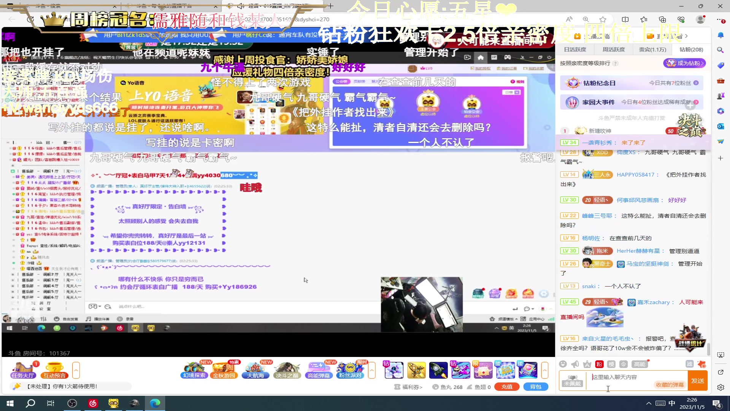Open the Edge browser taskbar icon
Viewport: 730px width, 411px height.
[x=155, y=403]
